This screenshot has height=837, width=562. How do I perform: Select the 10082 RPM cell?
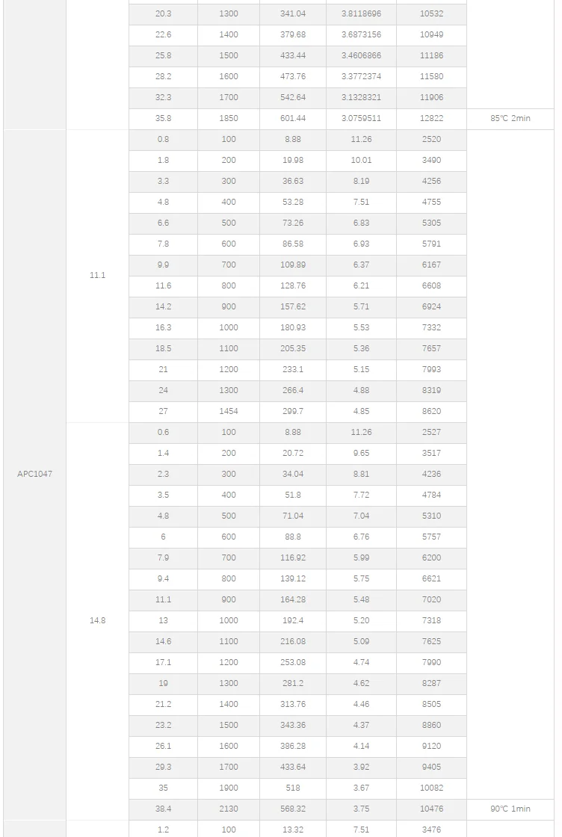[431, 788]
